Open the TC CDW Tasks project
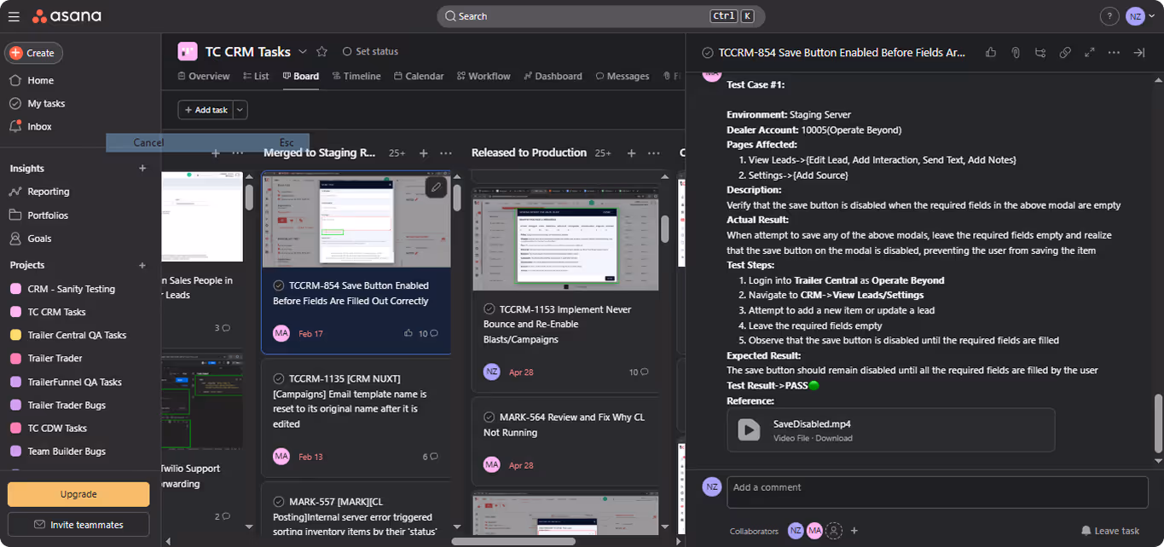Screen dimensions: 1164x547 pyautogui.click(x=57, y=428)
